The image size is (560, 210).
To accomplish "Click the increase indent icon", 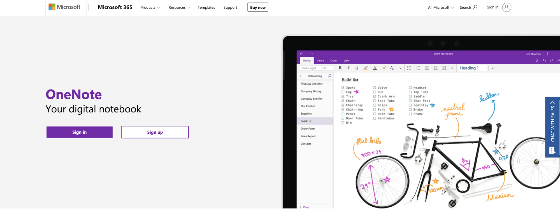I will coord(435,68).
